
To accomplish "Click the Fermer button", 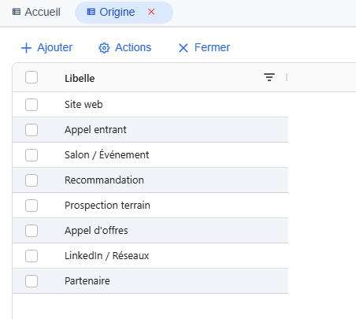I will click(204, 47).
